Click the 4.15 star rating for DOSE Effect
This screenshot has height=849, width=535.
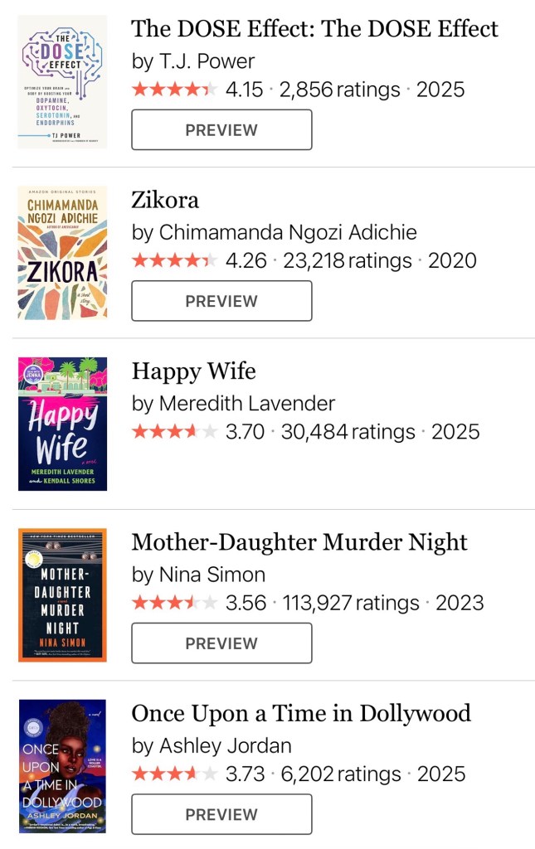click(x=174, y=90)
